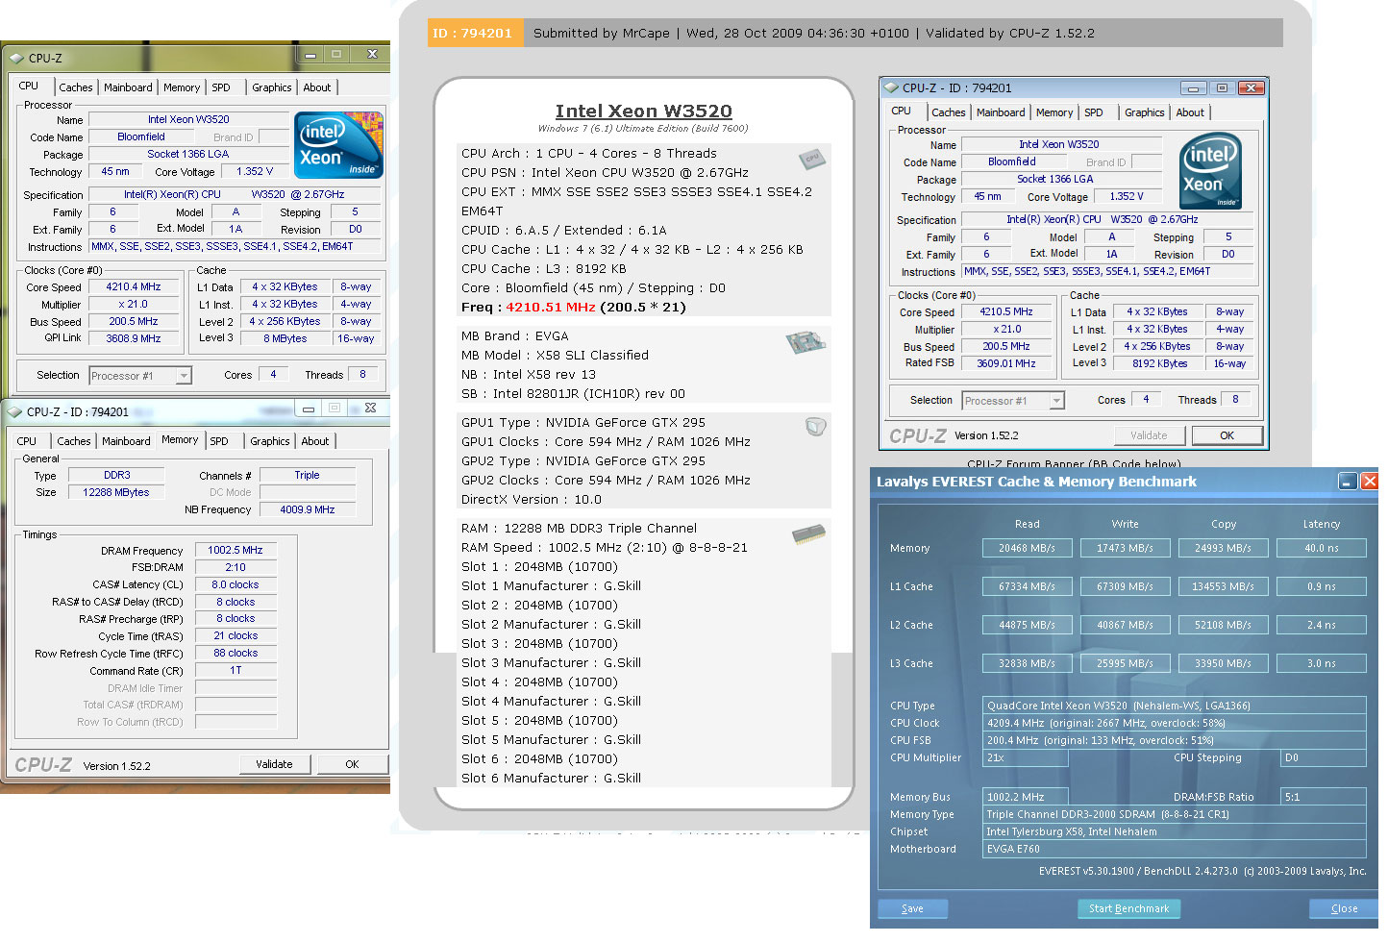Click L1 Cache Copy value 134553 MB/s

coord(1224,586)
